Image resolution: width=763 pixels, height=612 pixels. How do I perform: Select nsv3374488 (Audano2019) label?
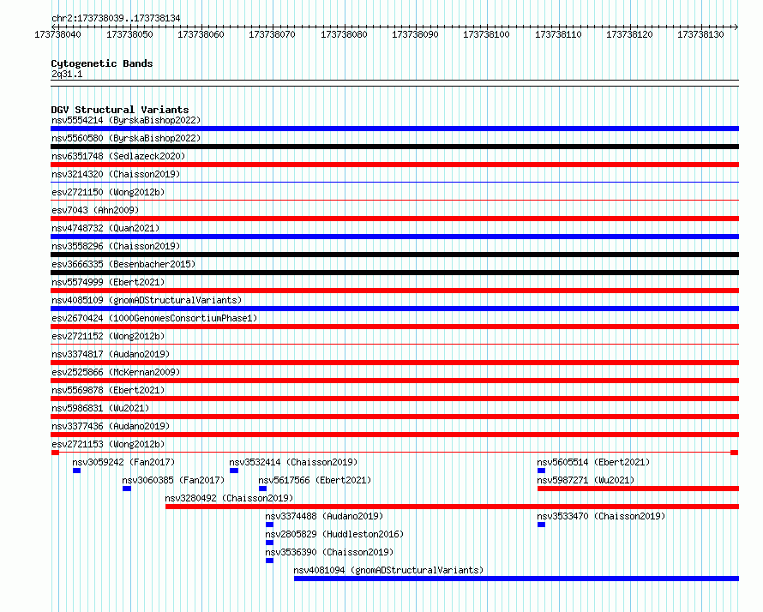[324, 516]
